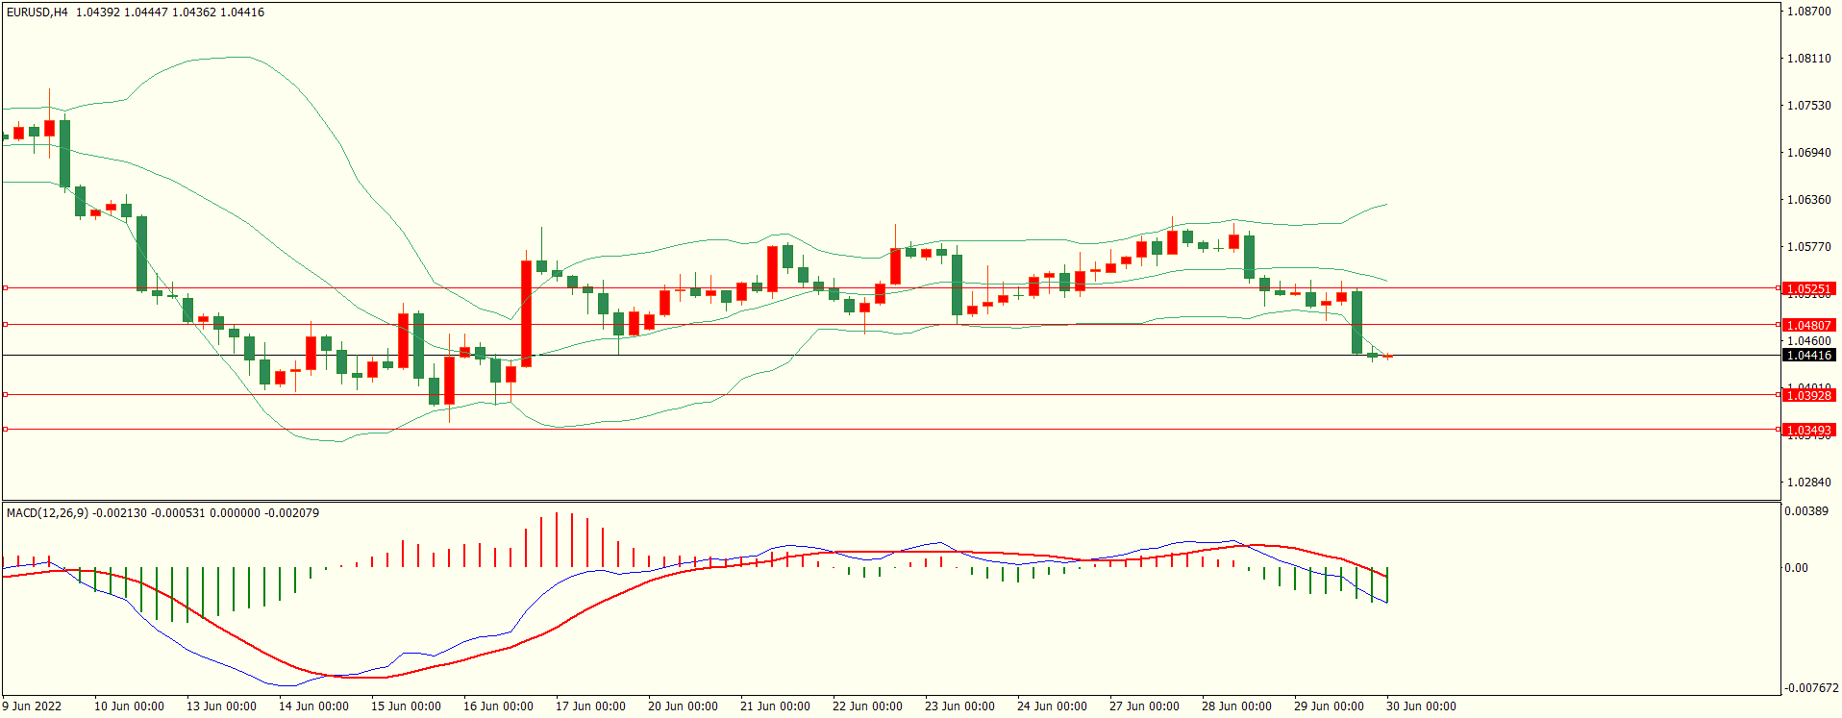
Task: Click the red 1.04807 price level label
Action: click(x=1807, y=325)
